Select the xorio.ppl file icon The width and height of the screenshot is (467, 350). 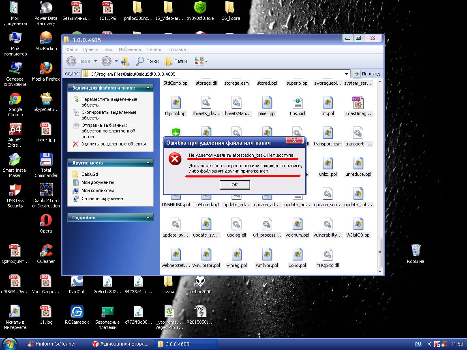297,254
